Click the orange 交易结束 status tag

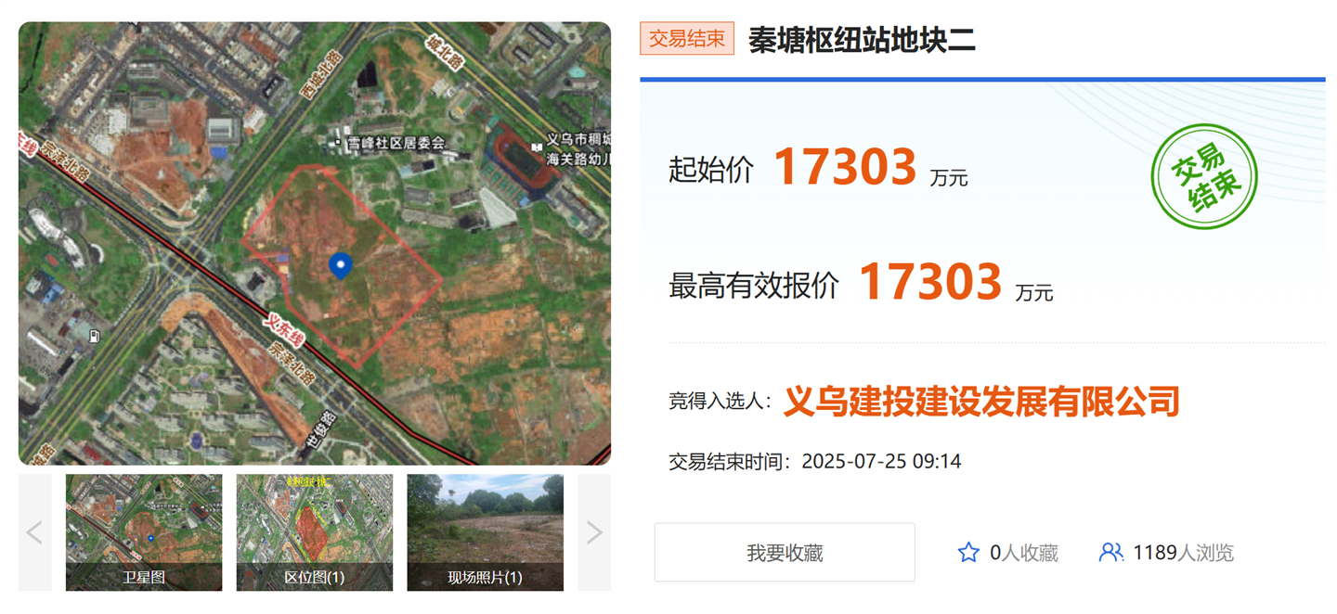tap(687, 39)
